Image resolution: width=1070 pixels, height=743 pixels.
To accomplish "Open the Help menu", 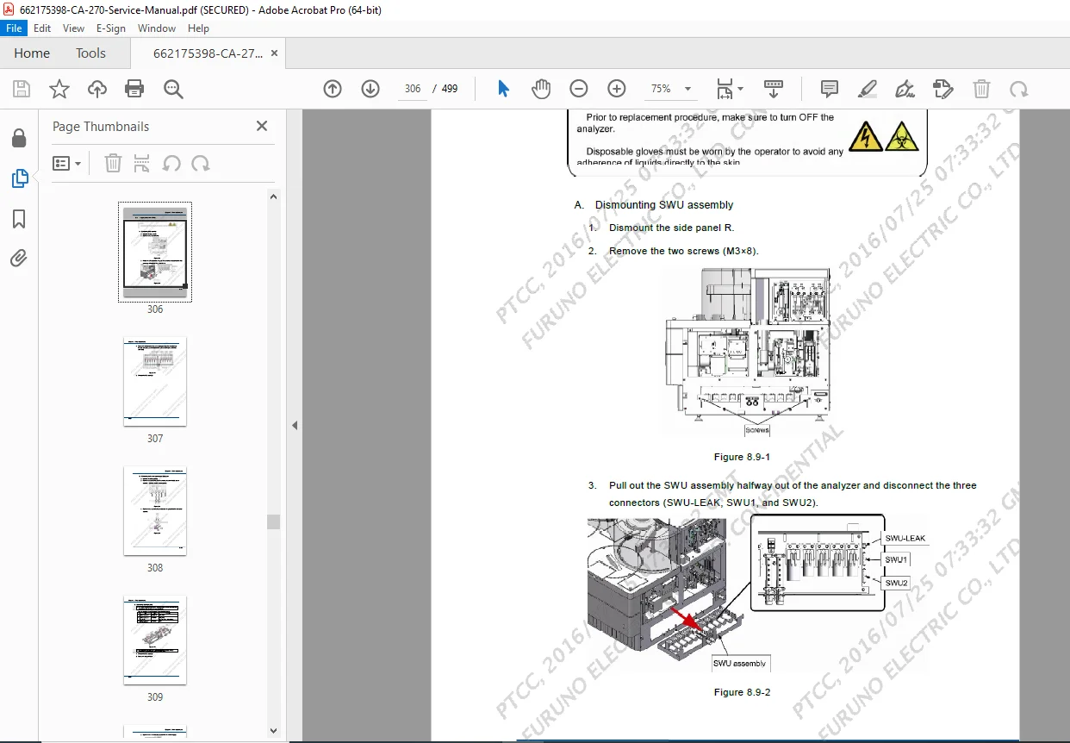I will [198, 28].
